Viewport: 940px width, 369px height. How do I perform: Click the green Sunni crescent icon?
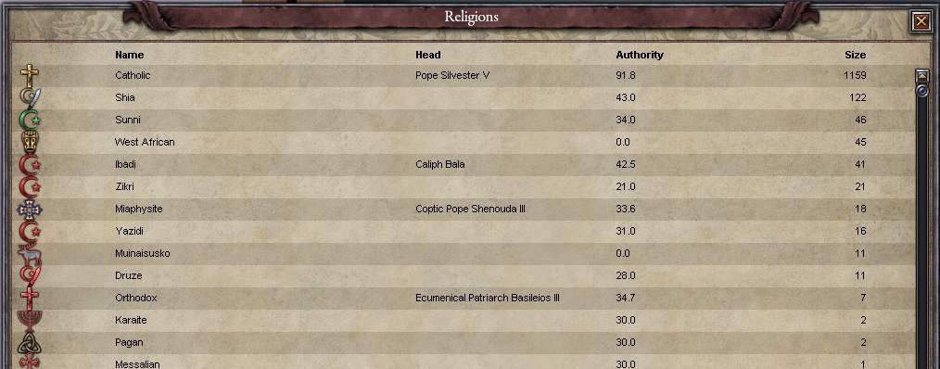tap(30, 120)
